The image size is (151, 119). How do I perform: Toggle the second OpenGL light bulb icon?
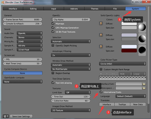(x=101, y=35)
